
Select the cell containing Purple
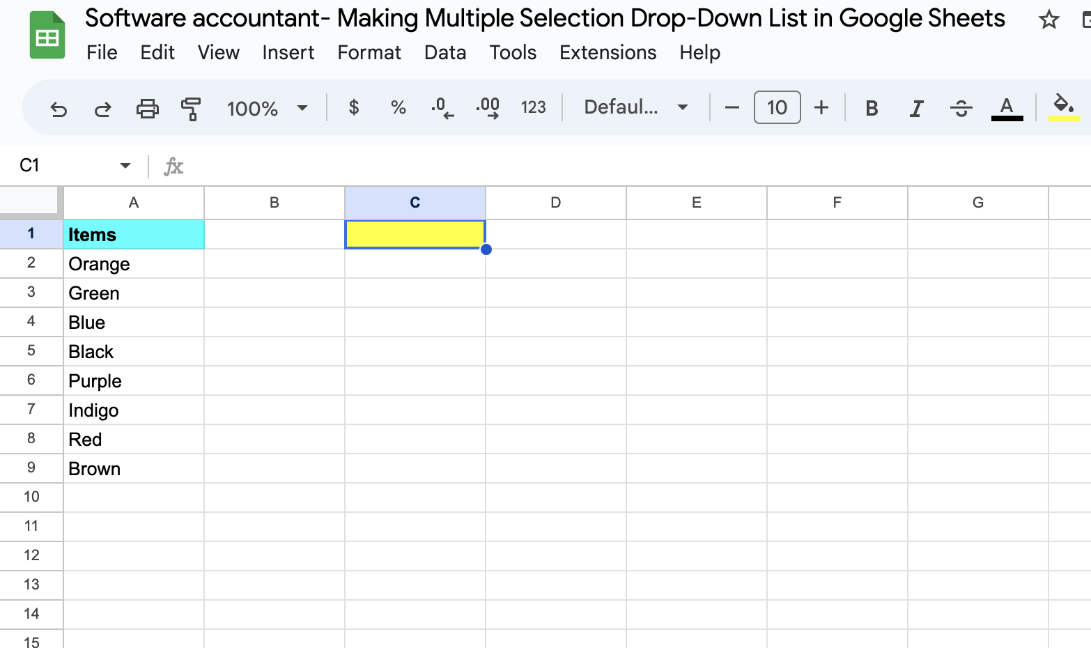(x=134, y=381)
